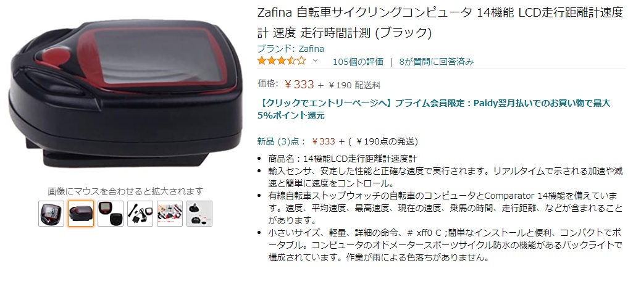
Task: Open the star rating breakdown chevron
Action: point(315,61)
